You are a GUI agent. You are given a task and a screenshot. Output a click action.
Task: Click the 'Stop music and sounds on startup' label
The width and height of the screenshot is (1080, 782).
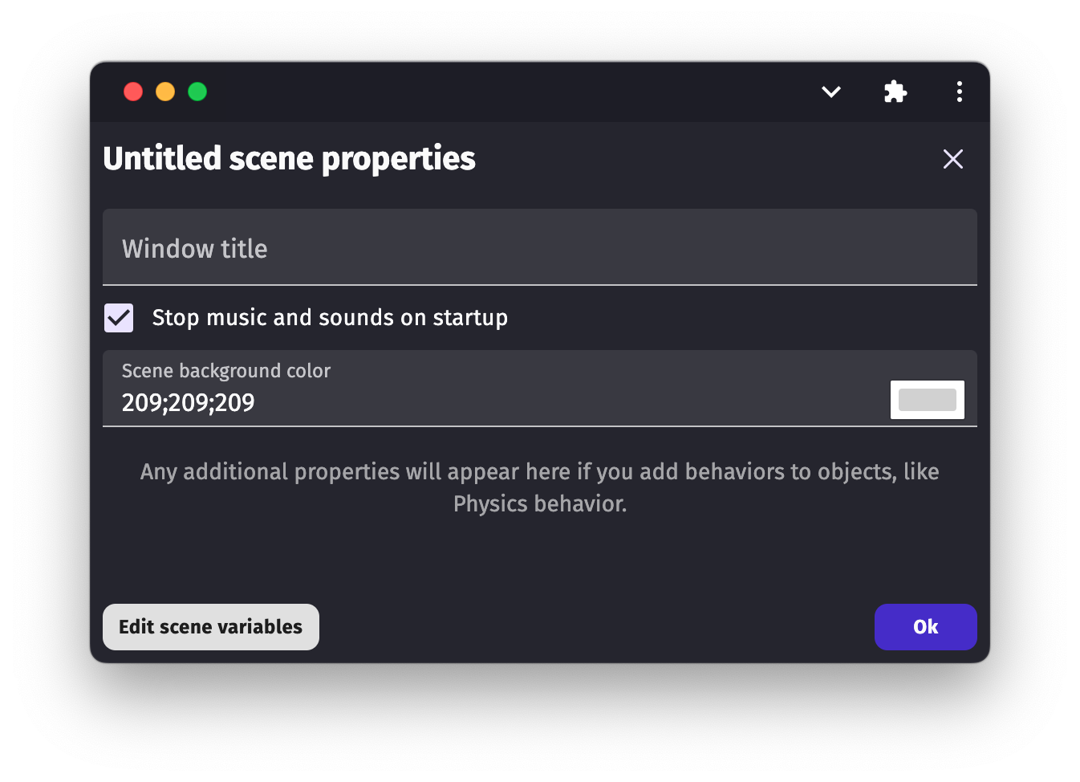(x=330, y=318)
